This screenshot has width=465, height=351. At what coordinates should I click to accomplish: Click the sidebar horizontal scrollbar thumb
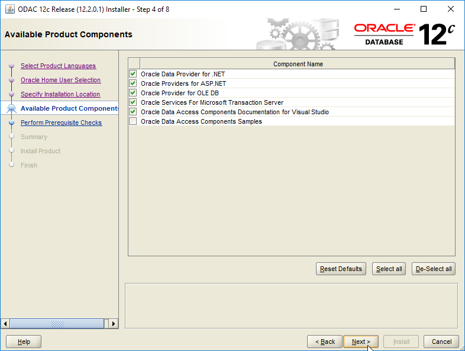point(57,324)
